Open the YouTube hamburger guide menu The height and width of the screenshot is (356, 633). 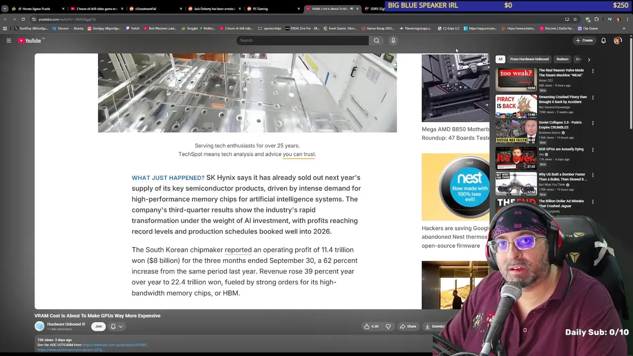9,41
